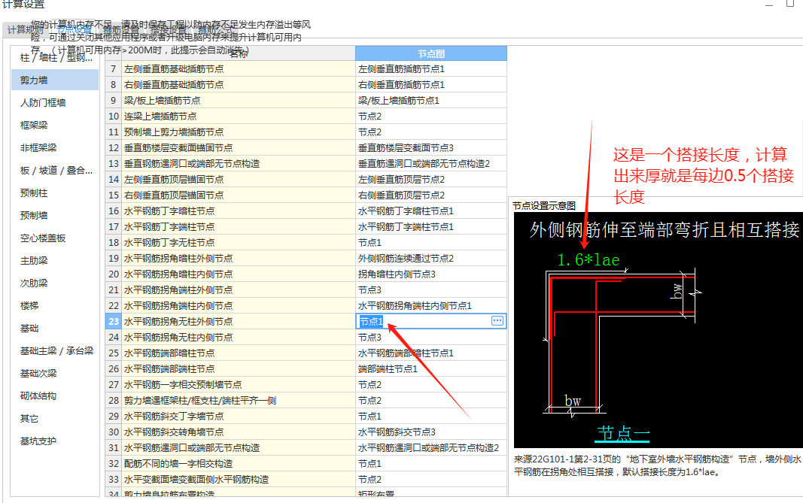Click value 水平钢筋斜交节点3
The height and width of the screenshot is (503, 803).
point(431,432)
